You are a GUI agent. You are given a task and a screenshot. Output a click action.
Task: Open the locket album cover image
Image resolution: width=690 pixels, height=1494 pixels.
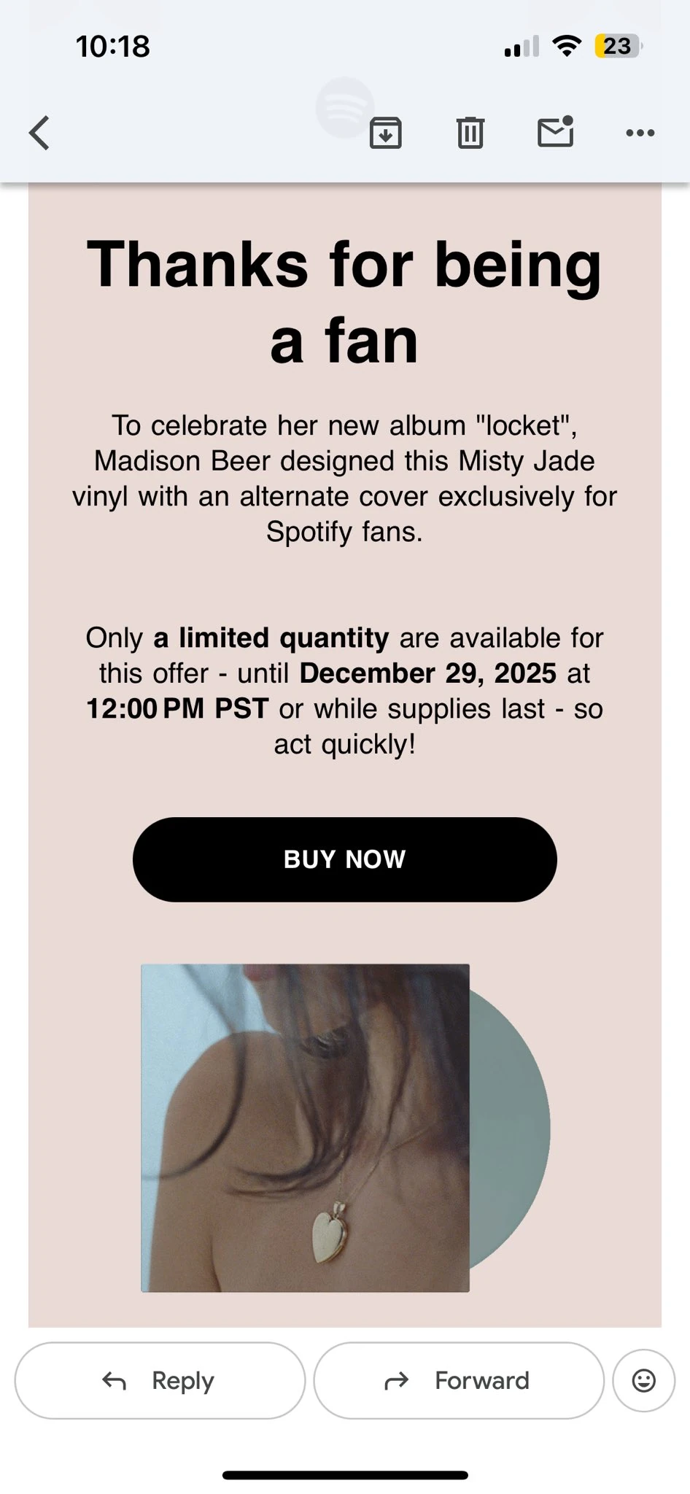click(305, 1128)
